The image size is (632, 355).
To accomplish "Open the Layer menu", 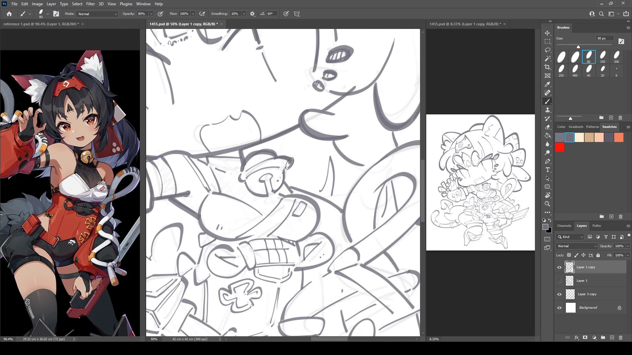I will (x=51, y=4).
